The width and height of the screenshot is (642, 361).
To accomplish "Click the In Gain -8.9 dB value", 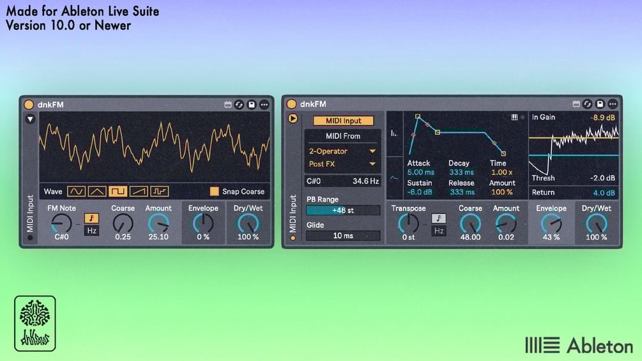I will pyautogui.click(x=602, y=118).
